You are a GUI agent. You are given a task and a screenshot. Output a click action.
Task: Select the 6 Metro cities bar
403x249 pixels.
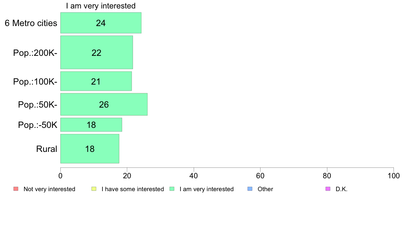101,23
